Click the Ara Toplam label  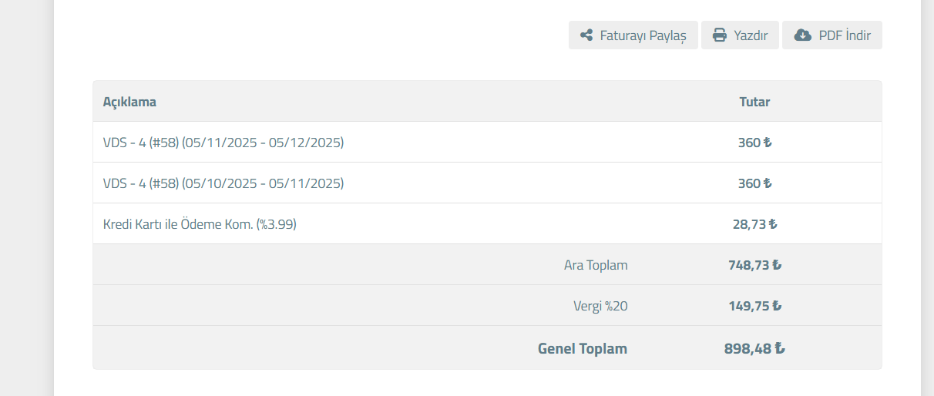[x=596, y=265]
